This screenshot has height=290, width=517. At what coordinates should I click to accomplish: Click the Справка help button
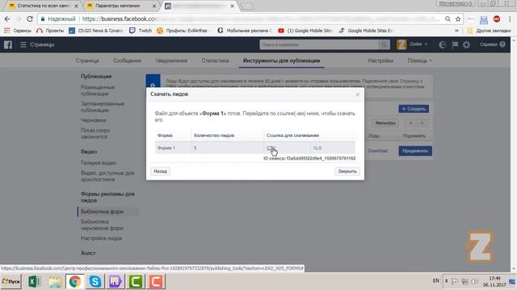point(492,44)
